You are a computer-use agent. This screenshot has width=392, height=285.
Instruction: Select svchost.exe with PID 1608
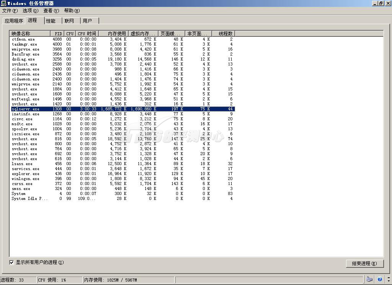(122, 94)
